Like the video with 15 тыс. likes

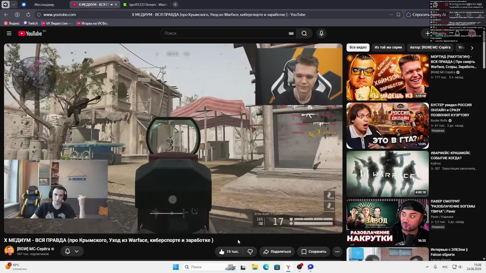coord(229,251)
